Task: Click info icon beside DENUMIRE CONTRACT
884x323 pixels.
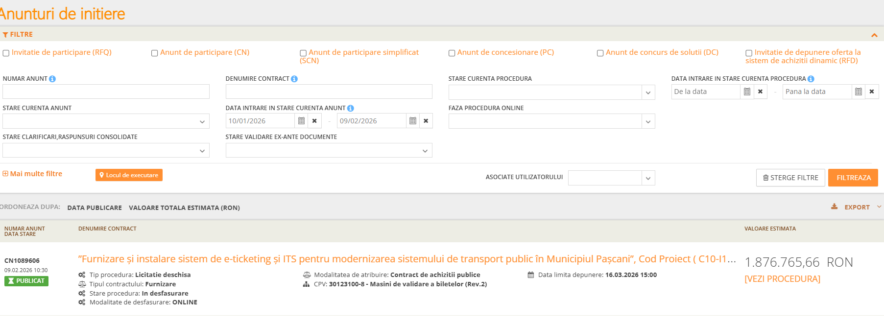Action: 294,79
